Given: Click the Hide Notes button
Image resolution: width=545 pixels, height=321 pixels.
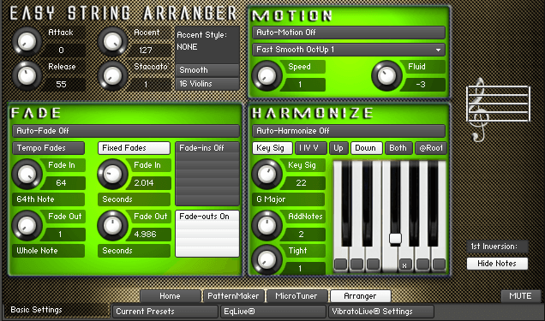Looking at the screenshot, I should click(497, 264).
